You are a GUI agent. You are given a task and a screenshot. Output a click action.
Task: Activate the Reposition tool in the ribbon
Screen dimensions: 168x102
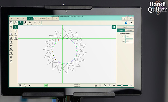(20, 23)
